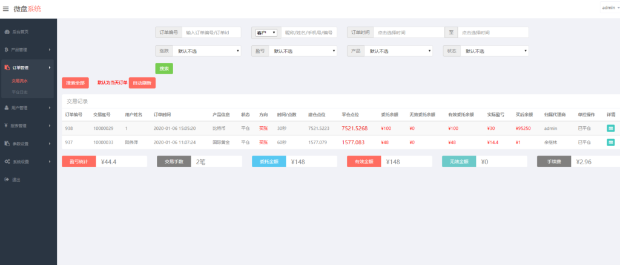This screenshot has width=620, height=265.
Task: Click the 产品管理 sidebar icon
Action: pyautogui.click(x=7, y=49)
